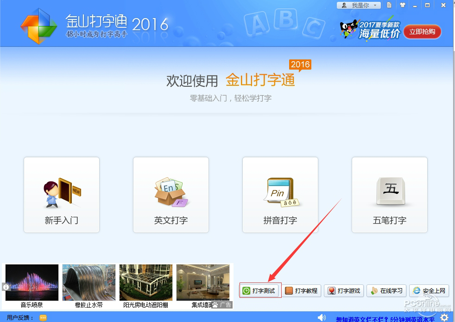Minimize the 金山打字通 window
The width and height of the screenshot is (455, 322).
pos(415,5)
